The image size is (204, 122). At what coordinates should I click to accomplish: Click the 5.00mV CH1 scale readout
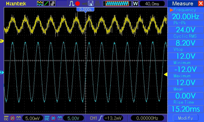tap(32, 118)
